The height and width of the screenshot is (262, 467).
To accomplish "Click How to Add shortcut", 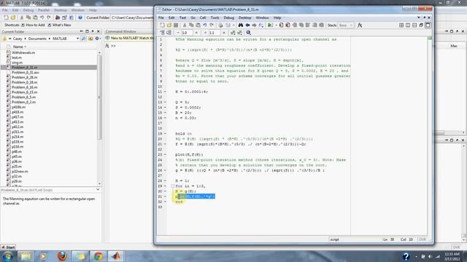I will 33,25.
